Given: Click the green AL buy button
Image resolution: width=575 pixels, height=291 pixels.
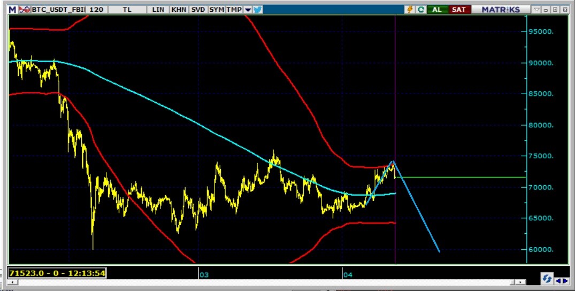Looking at the screenshot, I should [x=437, y=10].
